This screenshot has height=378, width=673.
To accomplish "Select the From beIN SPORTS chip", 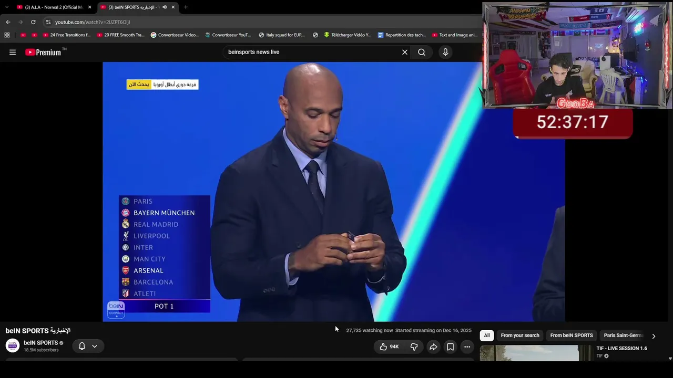I will [572, 335].
